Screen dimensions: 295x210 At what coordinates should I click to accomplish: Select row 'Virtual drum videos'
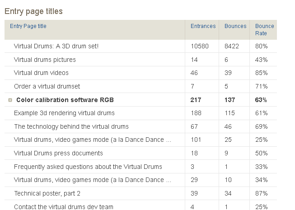click(141, 73)
